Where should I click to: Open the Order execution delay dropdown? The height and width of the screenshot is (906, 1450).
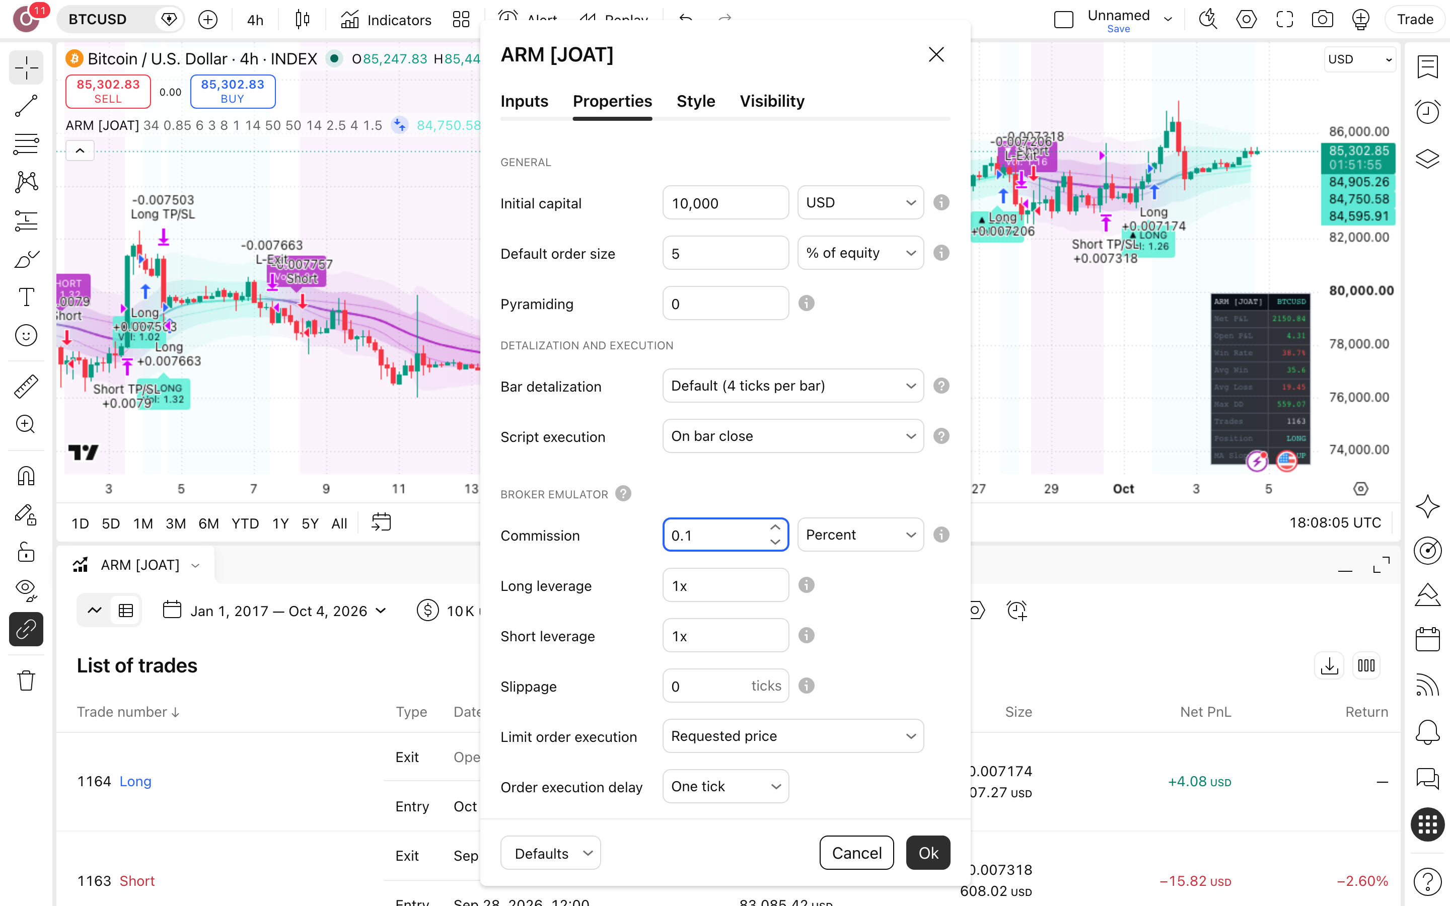[x=726, y=786]
